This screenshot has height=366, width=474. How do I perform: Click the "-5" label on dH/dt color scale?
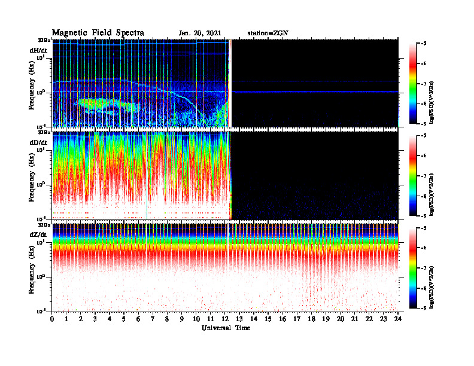click(424, 44)
